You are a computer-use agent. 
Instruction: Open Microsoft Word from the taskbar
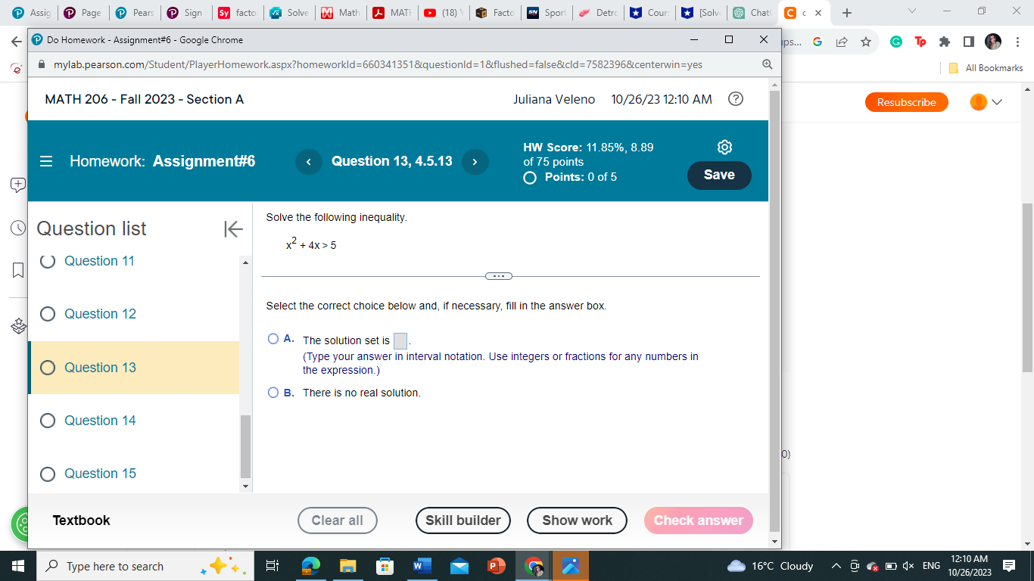[422, 566]
